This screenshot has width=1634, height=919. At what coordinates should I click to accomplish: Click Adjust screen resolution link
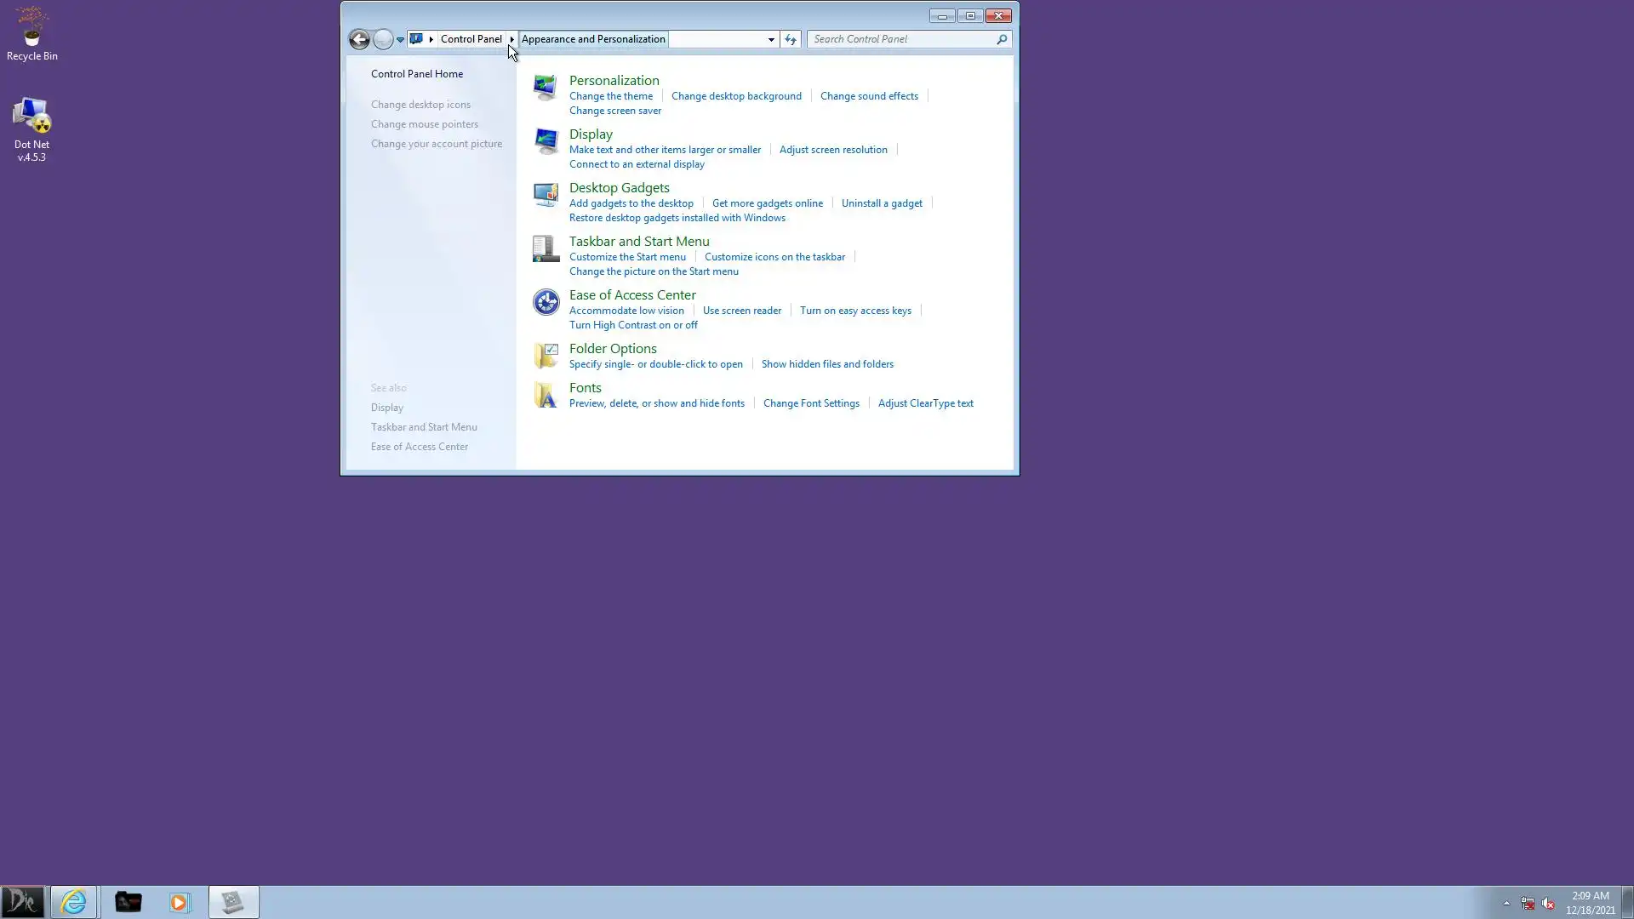833,150
